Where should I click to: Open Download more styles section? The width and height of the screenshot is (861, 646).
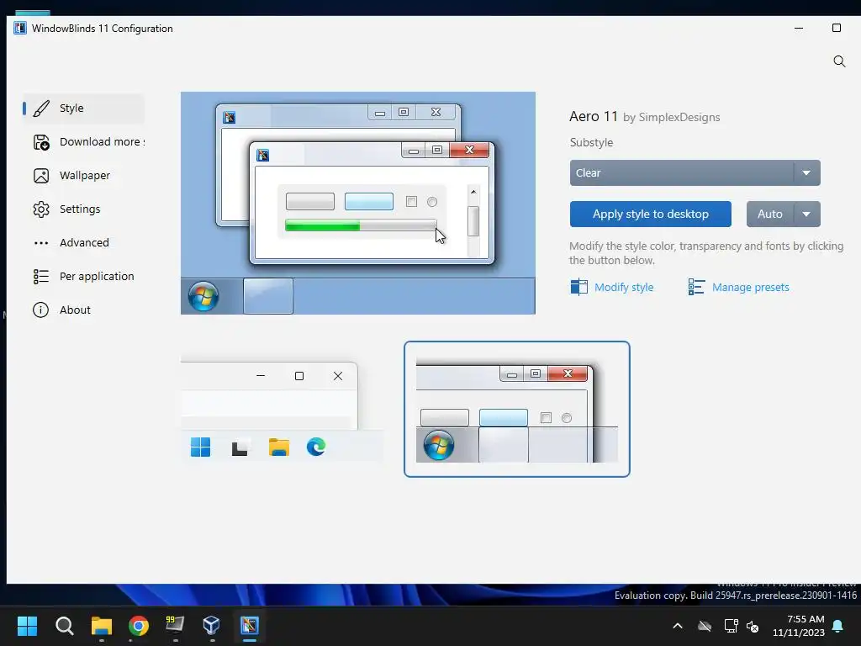pos(83,141)
